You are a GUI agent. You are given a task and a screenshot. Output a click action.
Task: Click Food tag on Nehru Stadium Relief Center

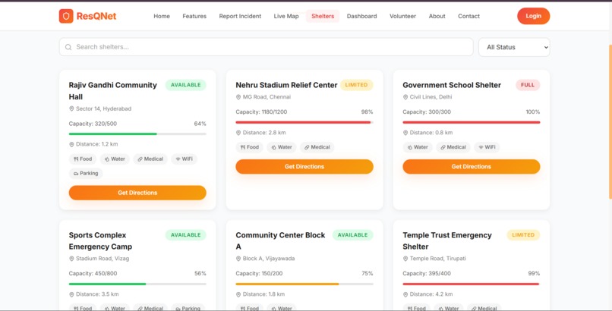click(x=249, y=147)
